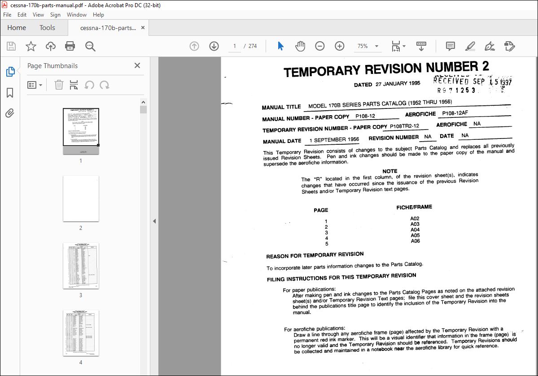Delete selected page with the trash icon

tap(59, 85)
